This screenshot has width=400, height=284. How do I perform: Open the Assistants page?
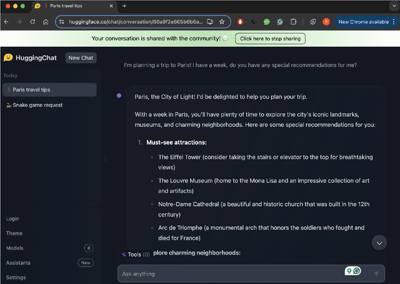click(x=18, y=263)
